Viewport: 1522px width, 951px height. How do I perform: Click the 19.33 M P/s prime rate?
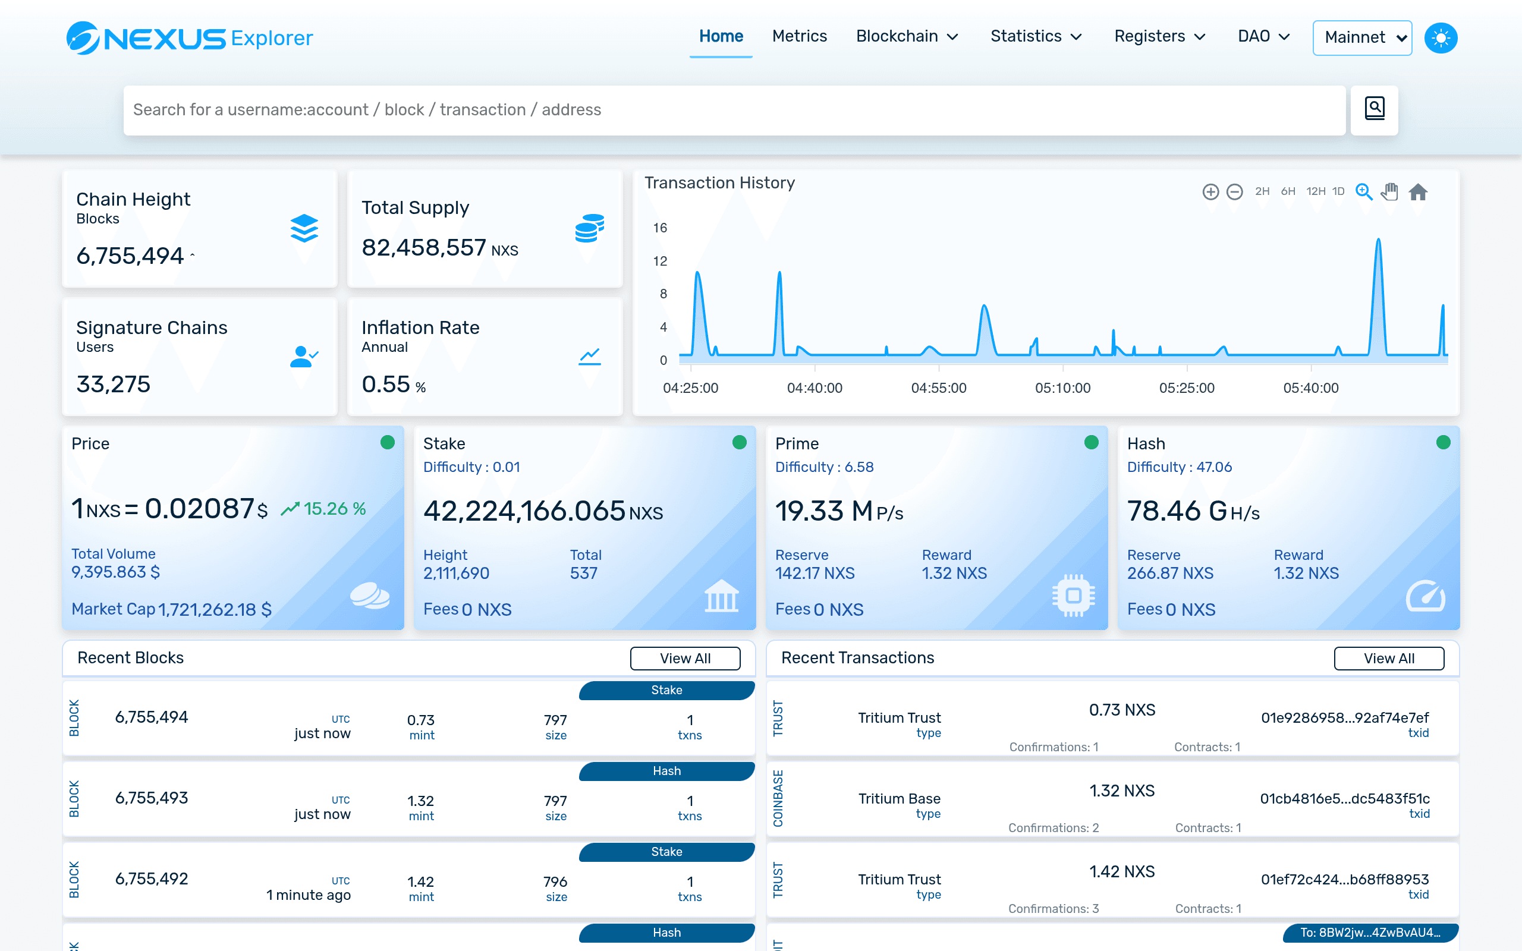(839, 511)
